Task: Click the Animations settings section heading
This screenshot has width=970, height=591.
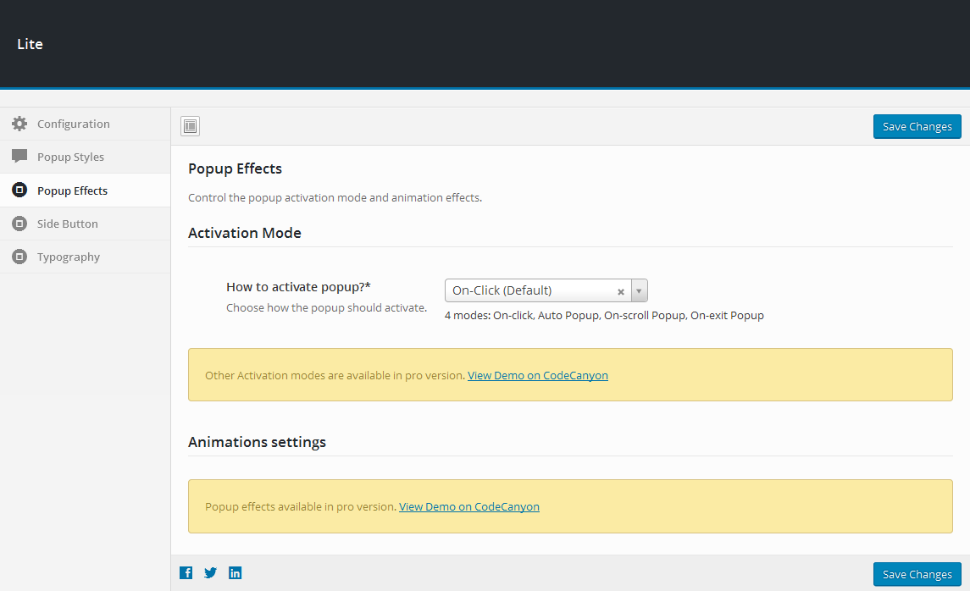Action: point(257,442)
